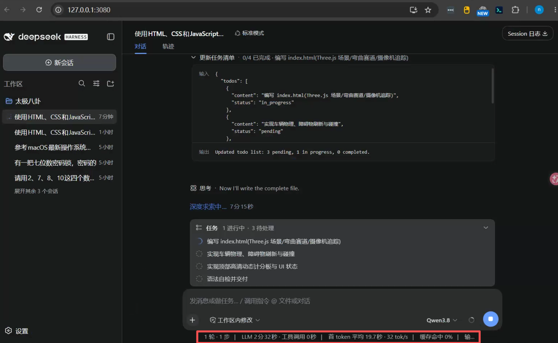
Task: Focus the 发消息或做任务 message input
Action: (x=342, y=301)
